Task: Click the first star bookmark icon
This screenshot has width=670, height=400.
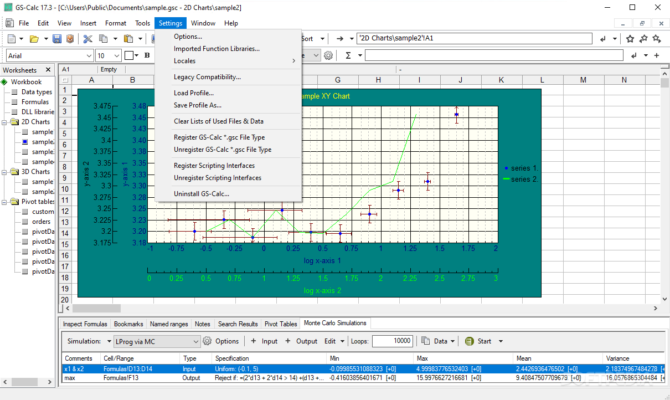Action: [x=630, y=39]
